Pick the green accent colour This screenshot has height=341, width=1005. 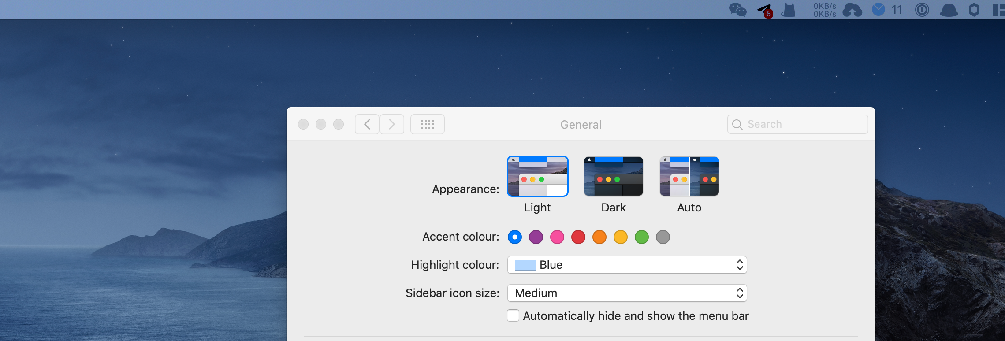coord(642,237)
